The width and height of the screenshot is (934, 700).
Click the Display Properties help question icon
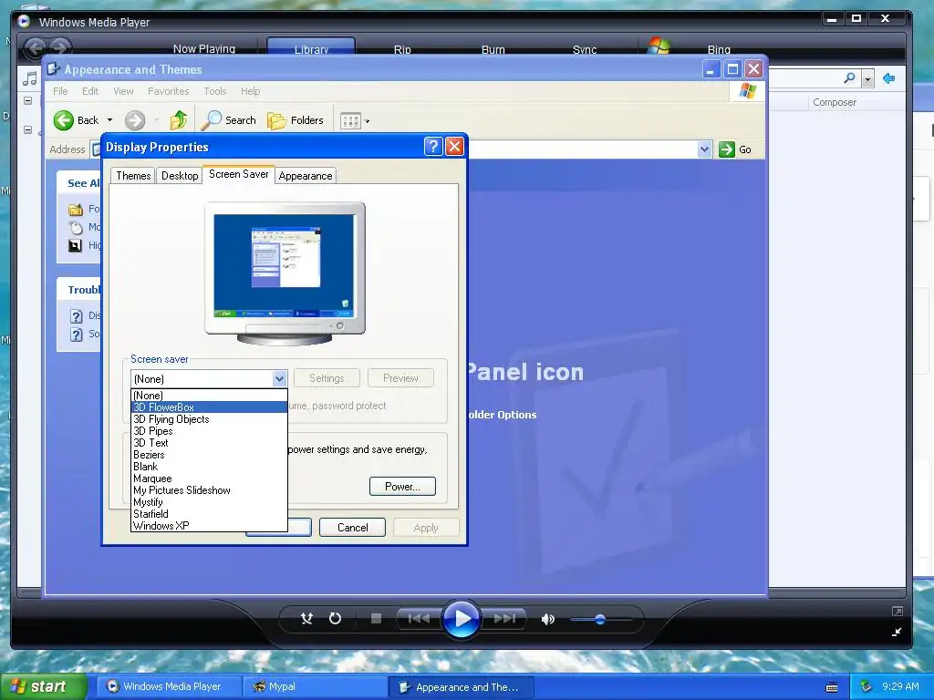point(433,147)
